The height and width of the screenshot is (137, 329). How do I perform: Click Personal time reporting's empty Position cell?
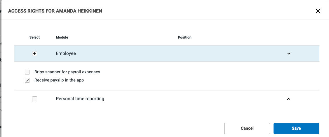[204, 99]
